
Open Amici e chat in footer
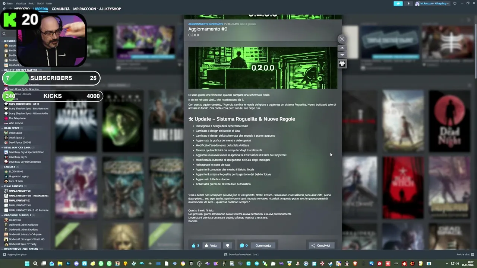point(465,255)
